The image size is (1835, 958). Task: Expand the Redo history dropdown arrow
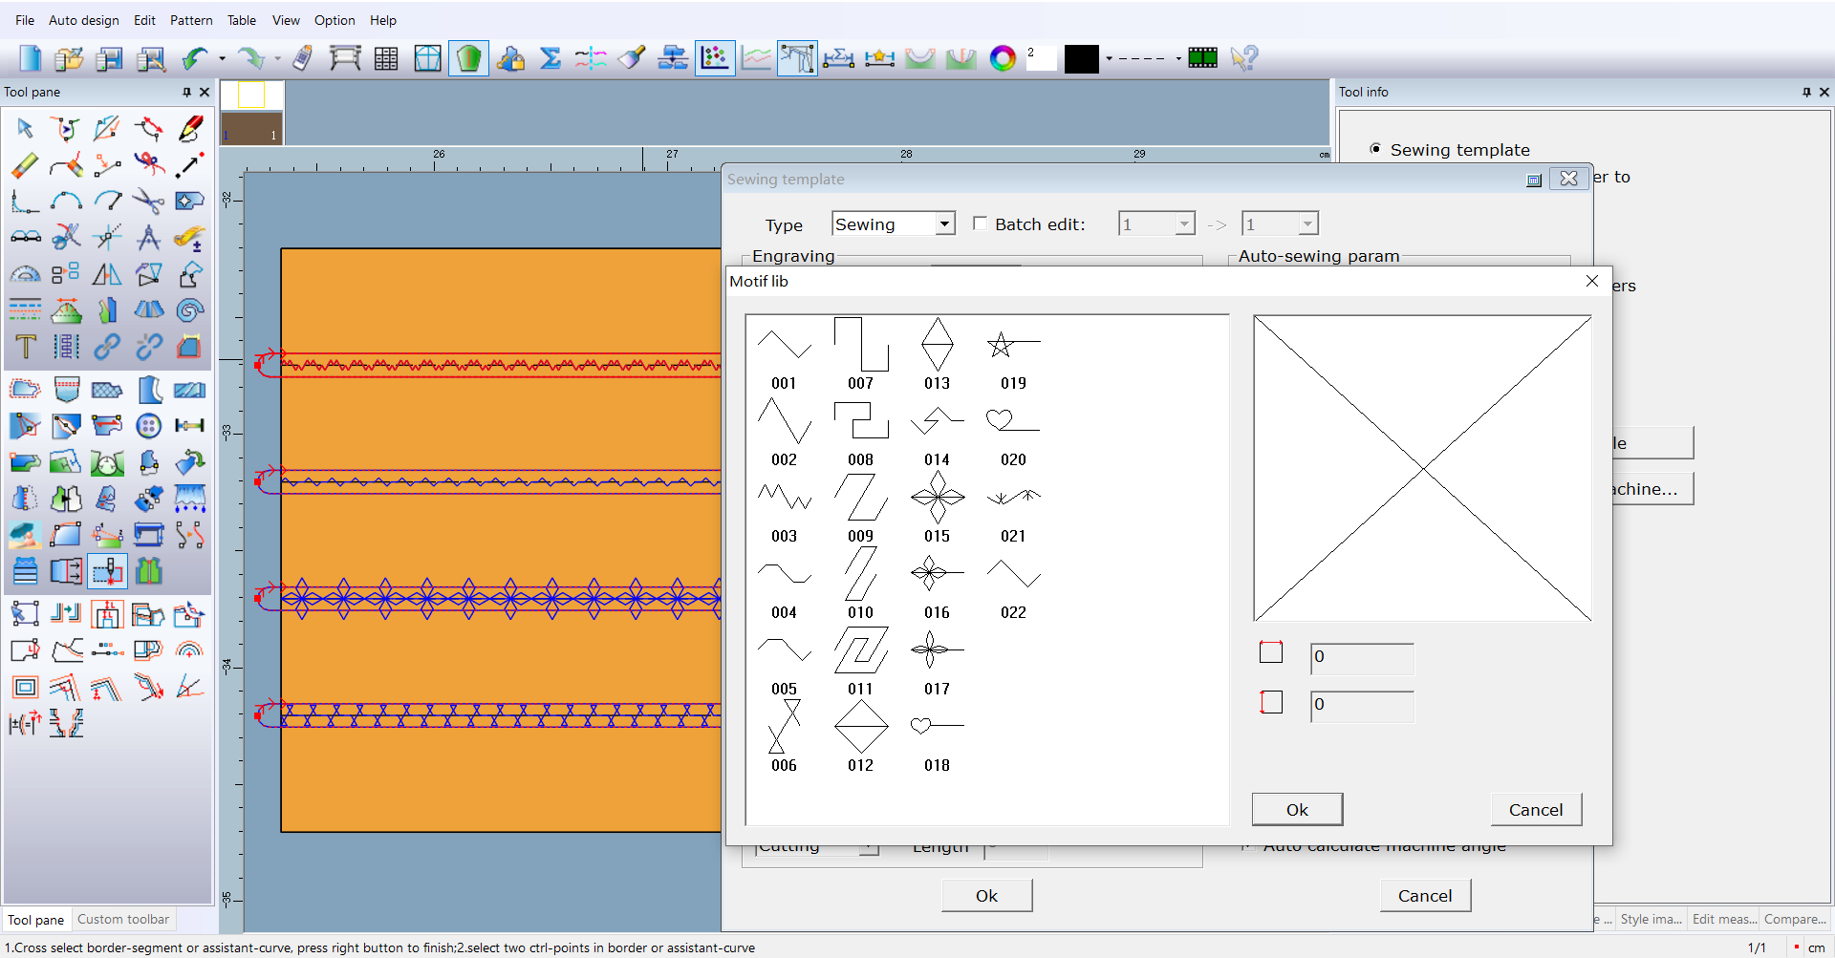click(x=278, y=58)
